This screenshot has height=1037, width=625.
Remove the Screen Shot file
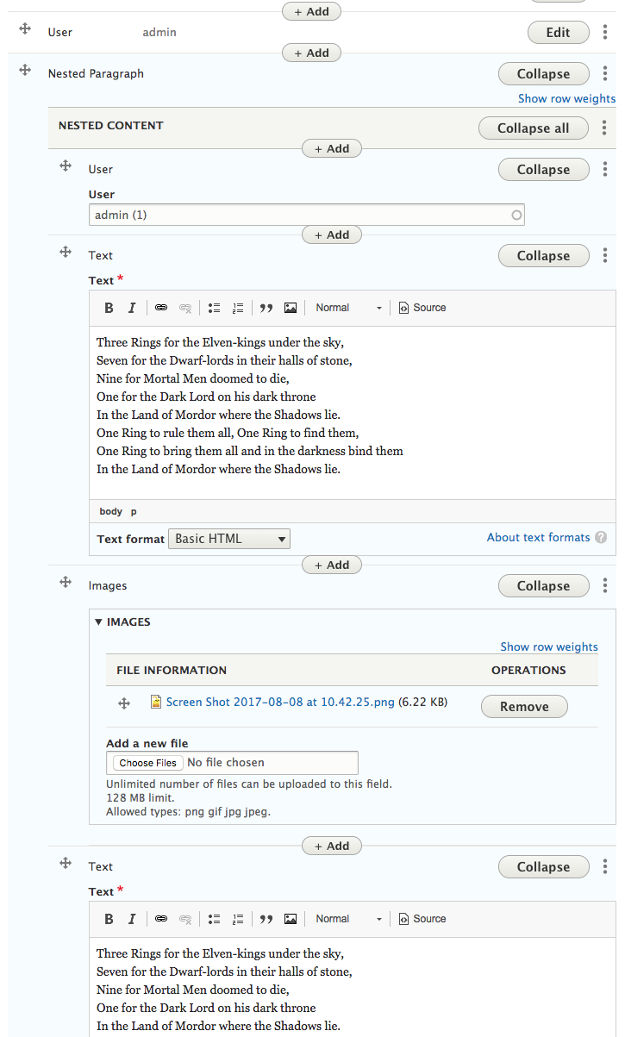tap(524, 707)
